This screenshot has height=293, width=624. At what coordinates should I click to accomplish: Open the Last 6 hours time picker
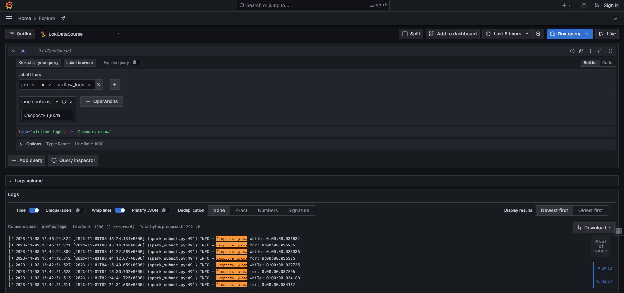(x=507, y=34)
